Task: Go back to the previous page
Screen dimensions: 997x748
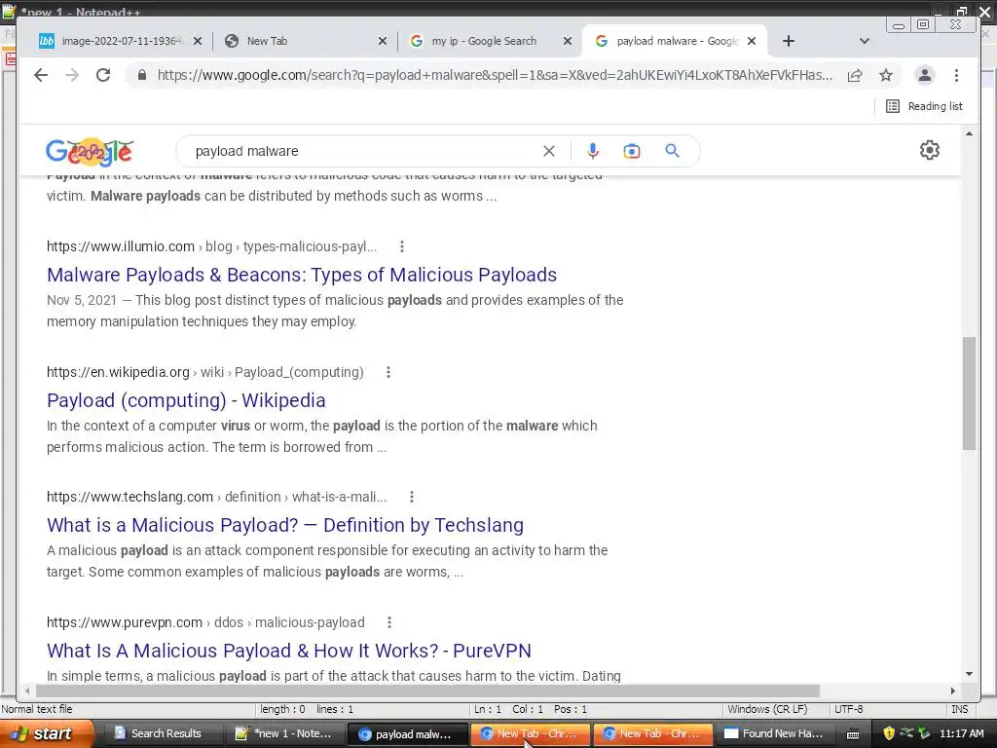Action: (x=41, y=75)
